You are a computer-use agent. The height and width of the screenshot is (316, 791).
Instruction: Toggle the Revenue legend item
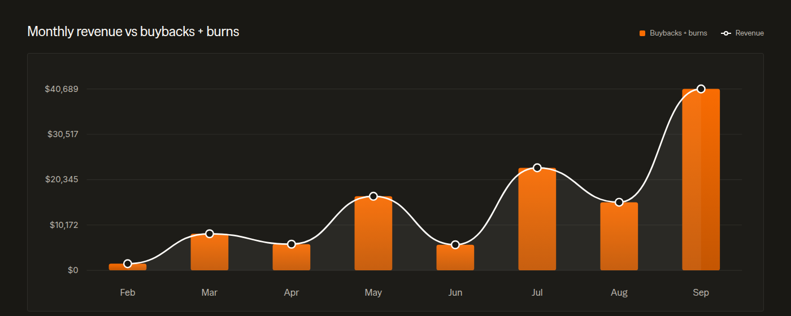click(742, 33)
